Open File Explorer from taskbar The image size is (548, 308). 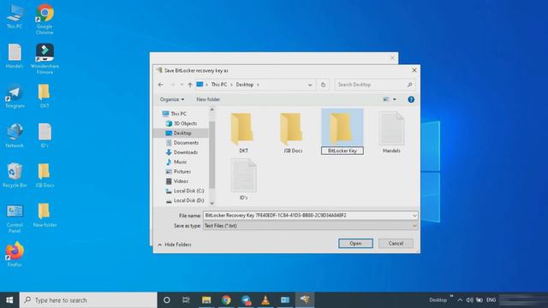click(x=206, y=300)
